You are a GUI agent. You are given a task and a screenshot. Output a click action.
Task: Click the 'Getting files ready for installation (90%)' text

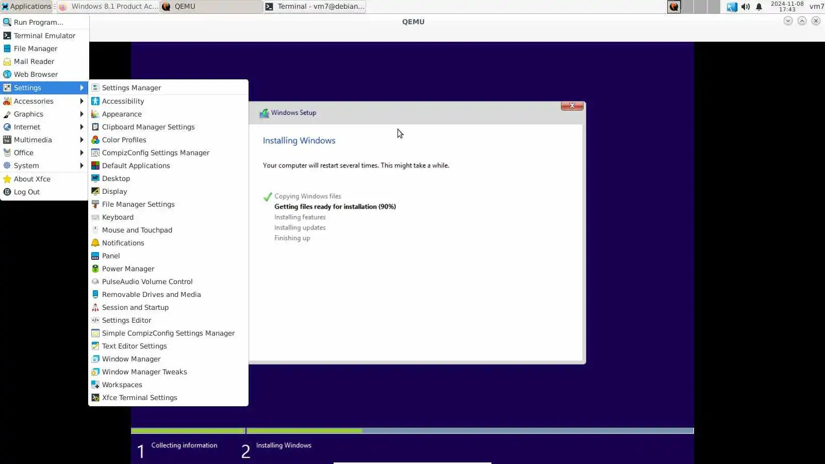[335, 207]
